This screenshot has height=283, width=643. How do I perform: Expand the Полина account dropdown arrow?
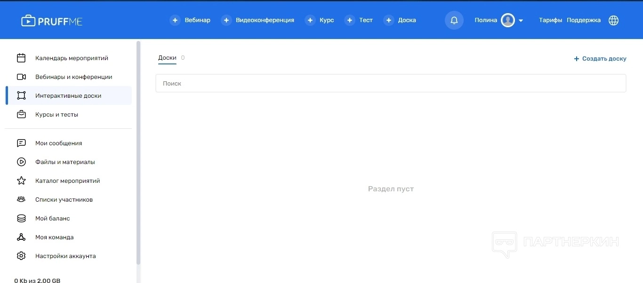(x=521, y=21)
